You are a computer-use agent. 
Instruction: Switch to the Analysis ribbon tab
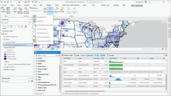coord(27,5)
